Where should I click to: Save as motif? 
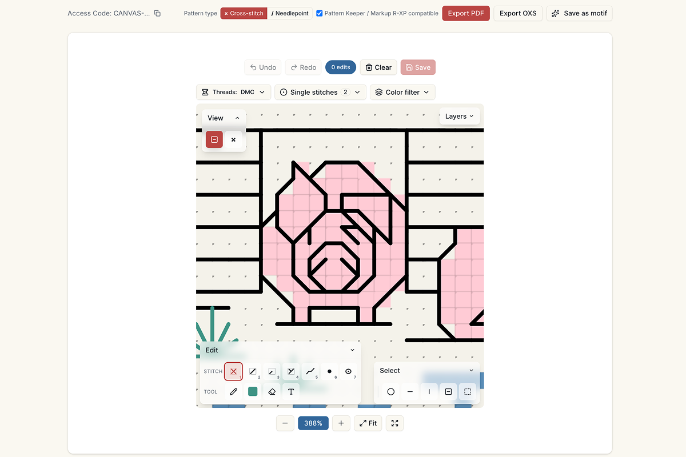579,13
